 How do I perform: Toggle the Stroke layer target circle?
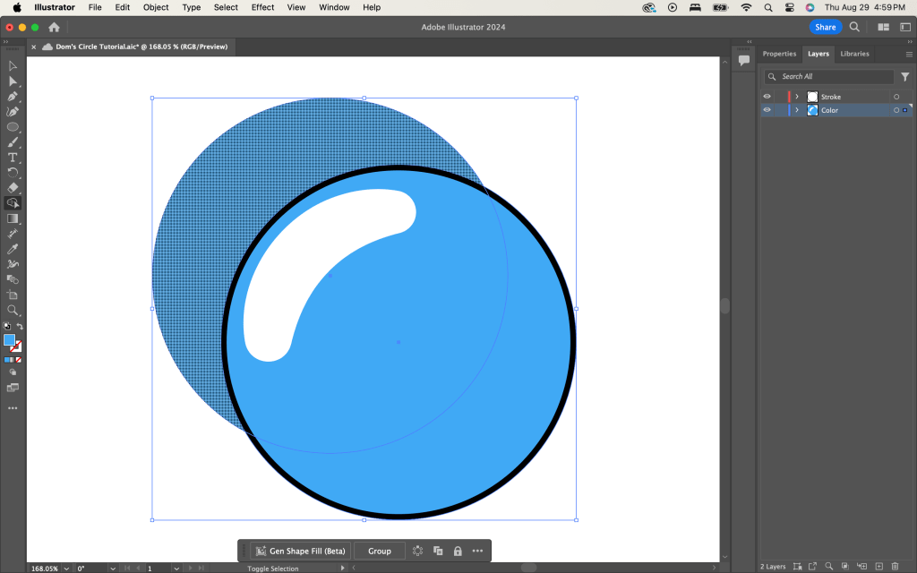(x=896, y=97)
